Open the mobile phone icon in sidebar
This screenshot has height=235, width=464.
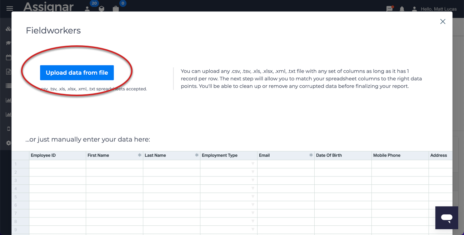(x=8, y=129)
